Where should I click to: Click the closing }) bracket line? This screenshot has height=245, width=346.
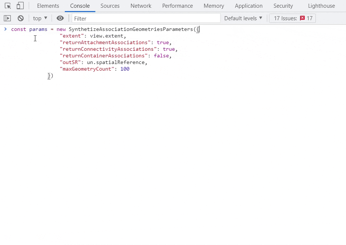50,76
